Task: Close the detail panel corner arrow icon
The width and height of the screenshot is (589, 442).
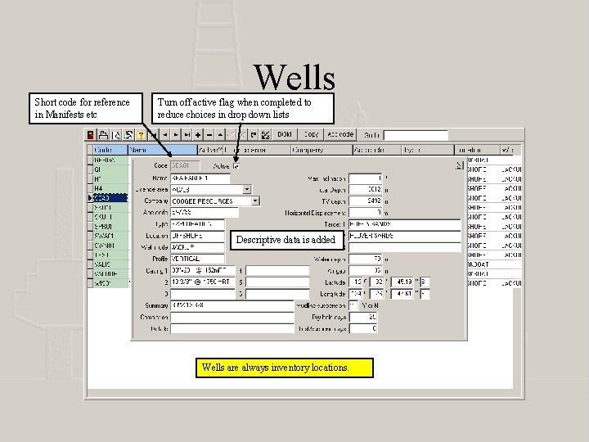Action: coord(459,165)
